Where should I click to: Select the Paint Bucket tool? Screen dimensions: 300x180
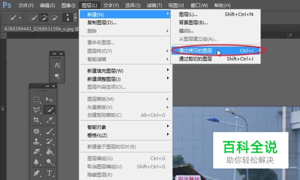49,151
